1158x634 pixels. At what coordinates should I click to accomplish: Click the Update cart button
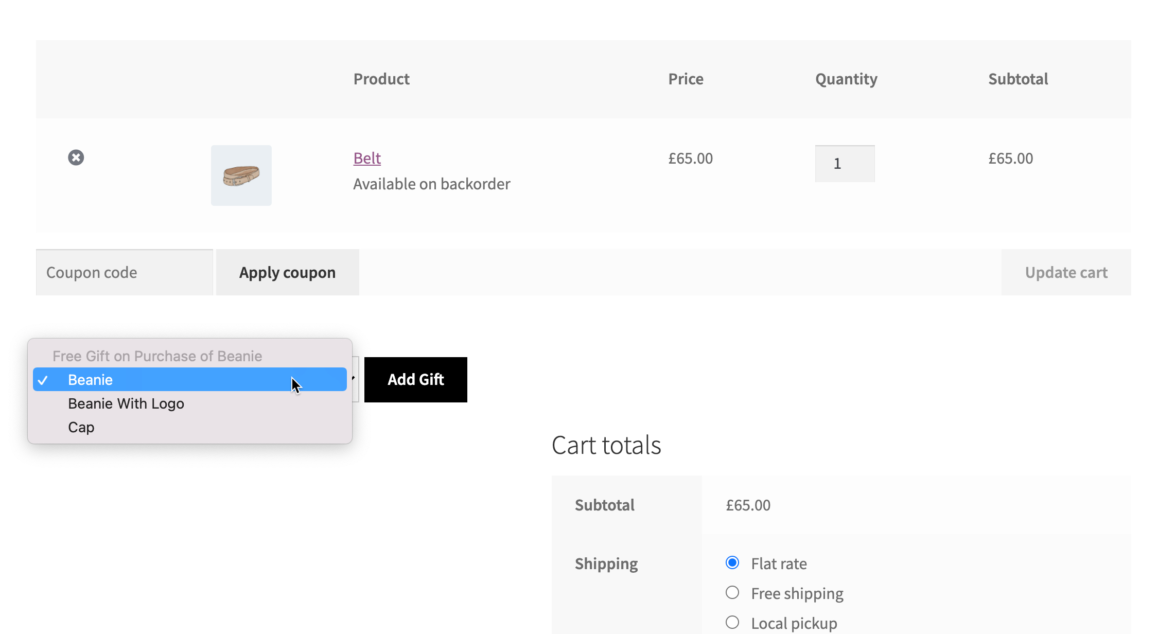[1066, 272]
